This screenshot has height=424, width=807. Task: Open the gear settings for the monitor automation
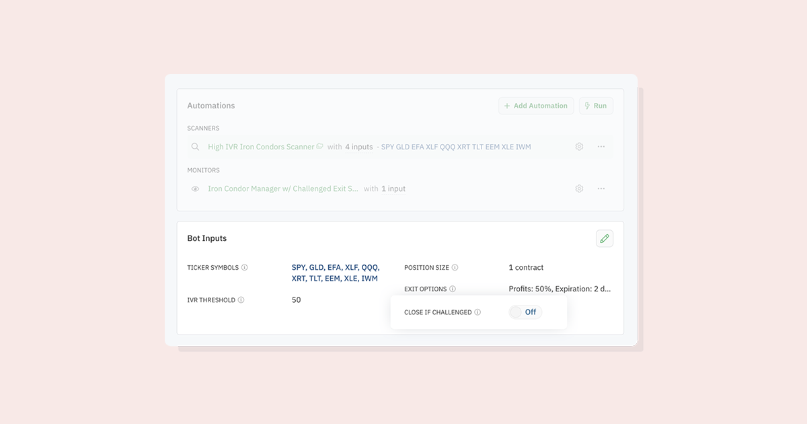point(579,188)
